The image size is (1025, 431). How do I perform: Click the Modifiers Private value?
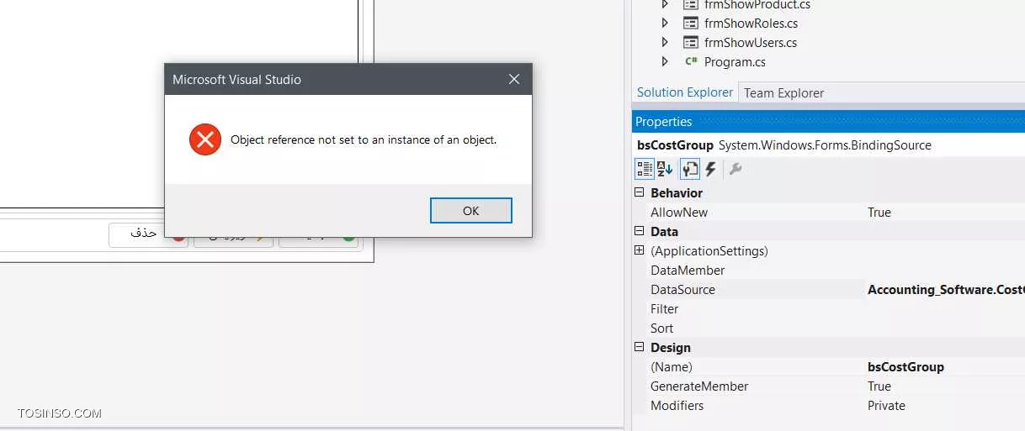[x=886, y=406]
